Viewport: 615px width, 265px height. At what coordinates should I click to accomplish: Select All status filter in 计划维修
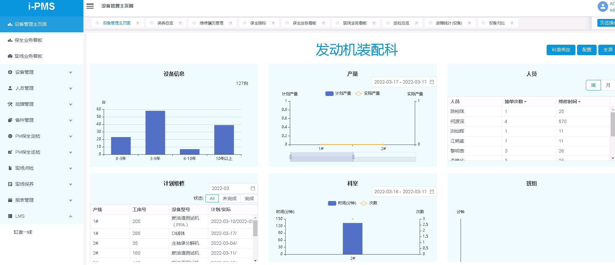(212, 198)
